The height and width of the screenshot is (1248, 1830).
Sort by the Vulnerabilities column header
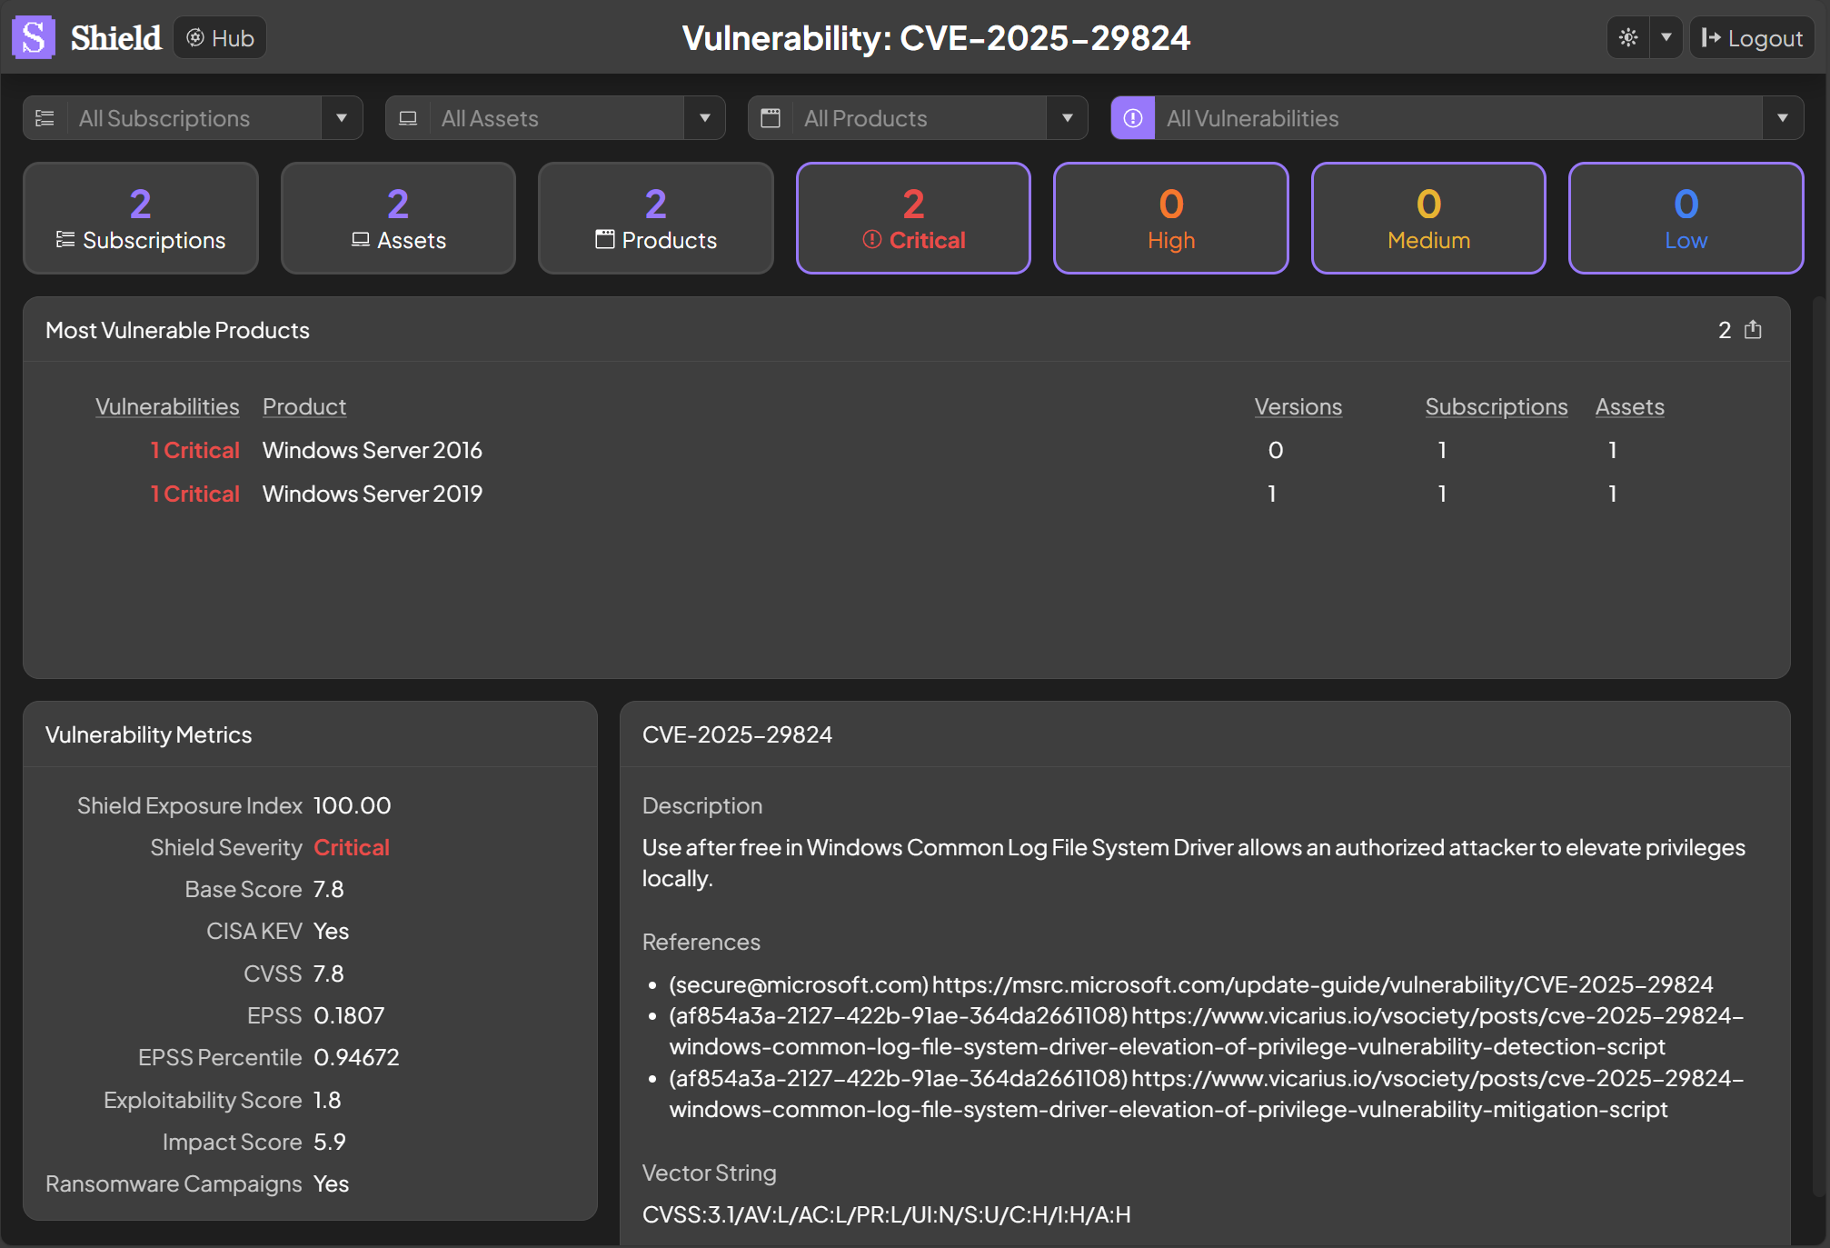167,406
